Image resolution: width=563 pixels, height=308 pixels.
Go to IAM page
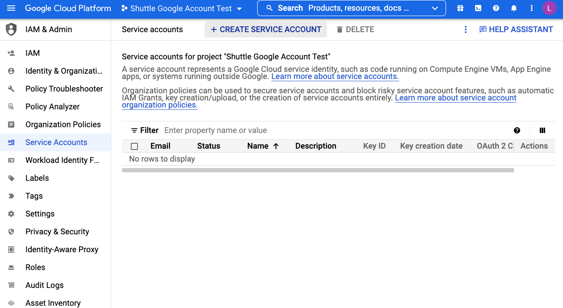pos(33,53)
